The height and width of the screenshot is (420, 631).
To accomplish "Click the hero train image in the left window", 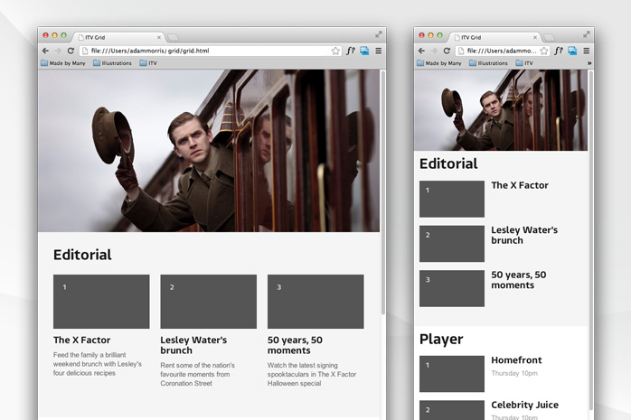I will pyautogui.click(x=209, y=151).
